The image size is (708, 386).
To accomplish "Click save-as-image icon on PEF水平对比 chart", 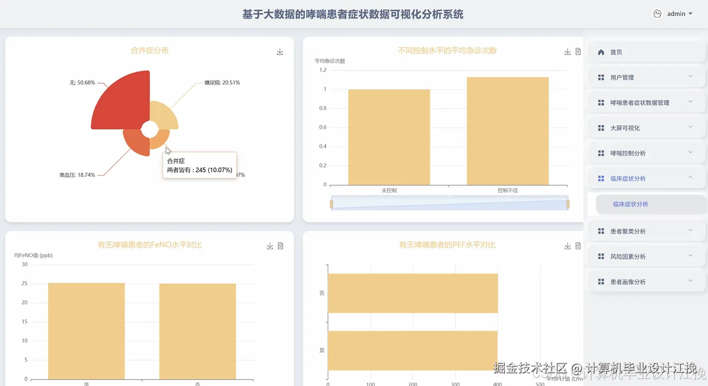I will pos(567,245).
